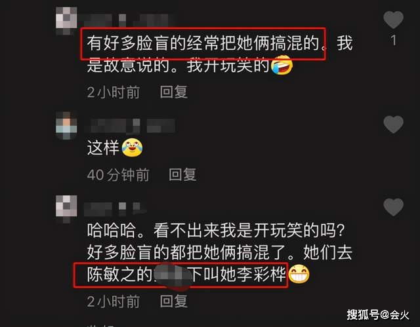Like the first comment about 脸盲
420x327 pixels.
393,20
